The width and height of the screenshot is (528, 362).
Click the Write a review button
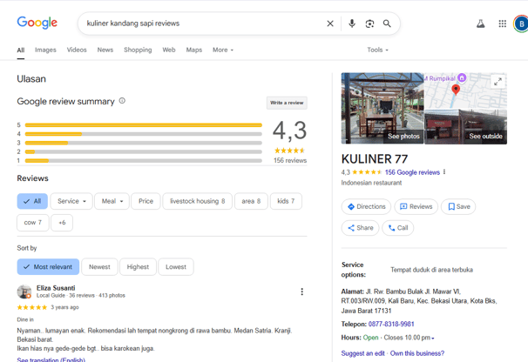pos(287,103)
